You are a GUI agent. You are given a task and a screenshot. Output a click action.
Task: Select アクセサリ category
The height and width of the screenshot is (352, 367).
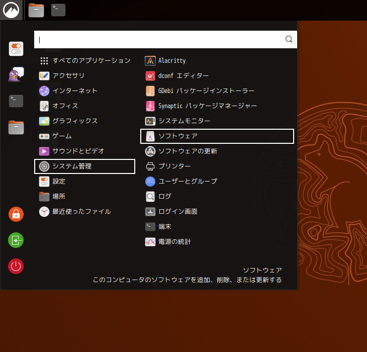[x=85, y=76]
